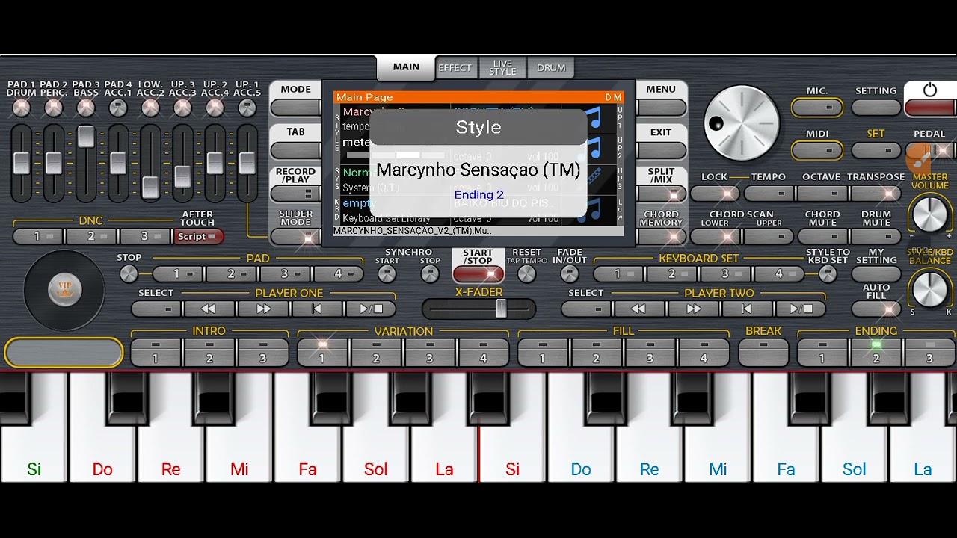Trigger FILL 2
The image size is (957, 538).
click(x=596, y=353)
